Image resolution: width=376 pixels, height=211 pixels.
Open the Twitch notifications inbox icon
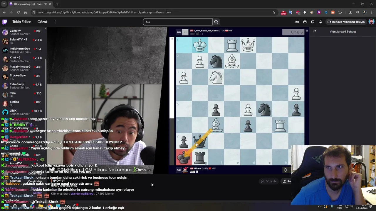(305, 22)
